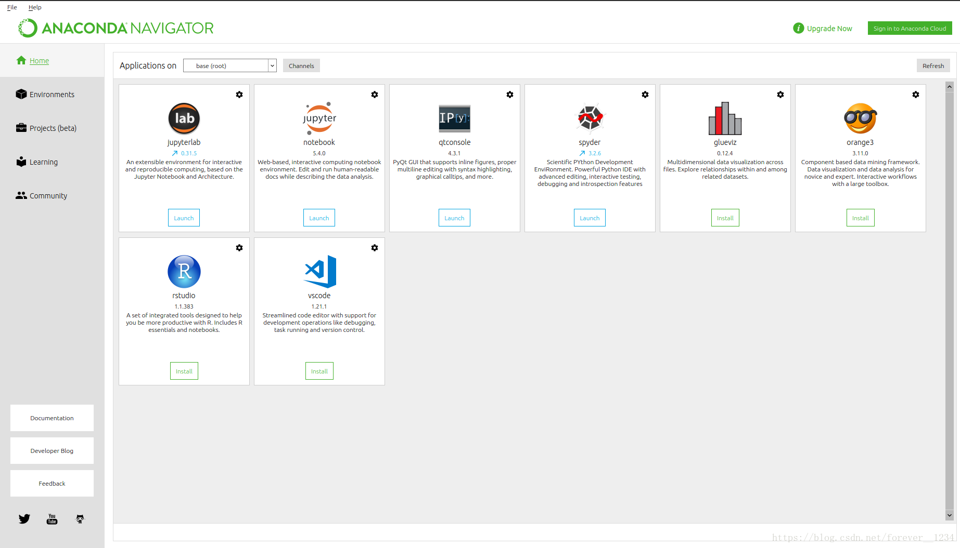Click the Upgrade Now link
Viewport: 960px width, 548px height.
coord(829,28)
